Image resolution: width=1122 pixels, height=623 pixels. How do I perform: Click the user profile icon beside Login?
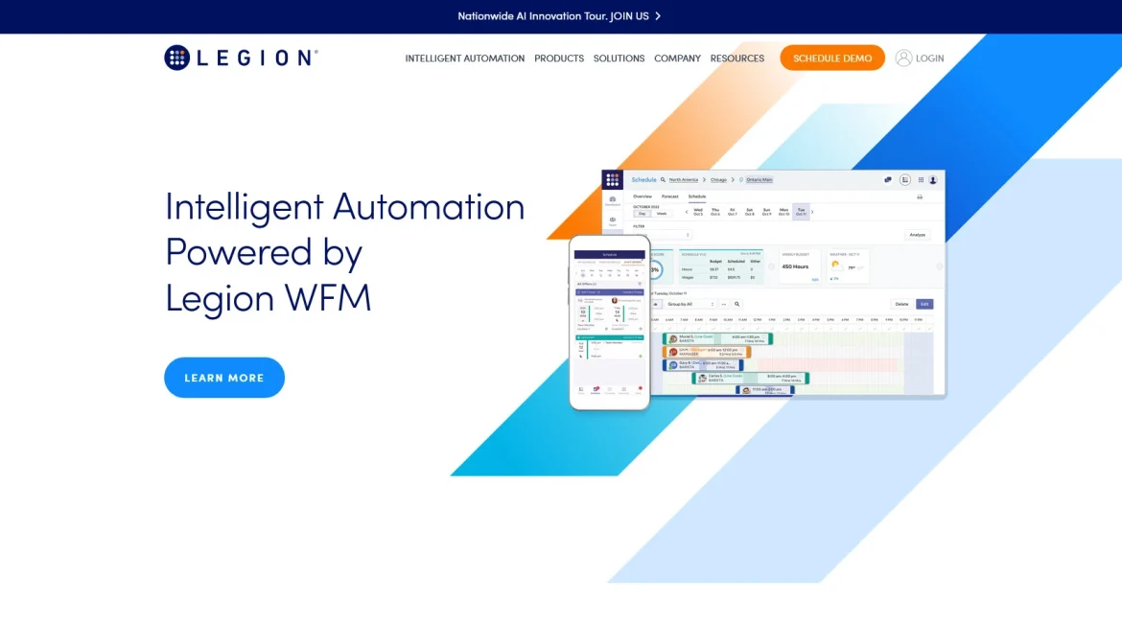point(903,58)
